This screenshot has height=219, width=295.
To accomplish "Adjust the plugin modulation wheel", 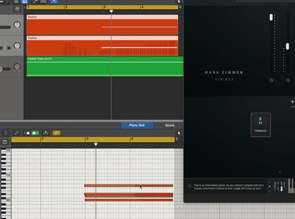I will coord(282,186).
